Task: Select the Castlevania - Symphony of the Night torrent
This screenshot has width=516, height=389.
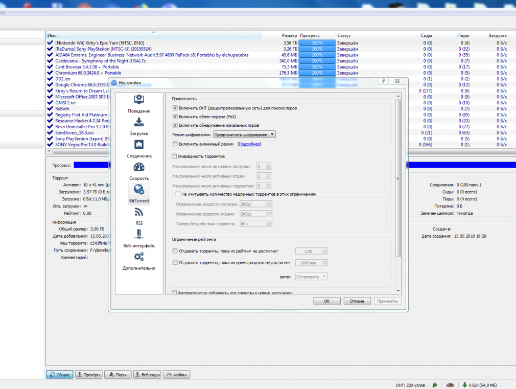Action: click(100, 61)
